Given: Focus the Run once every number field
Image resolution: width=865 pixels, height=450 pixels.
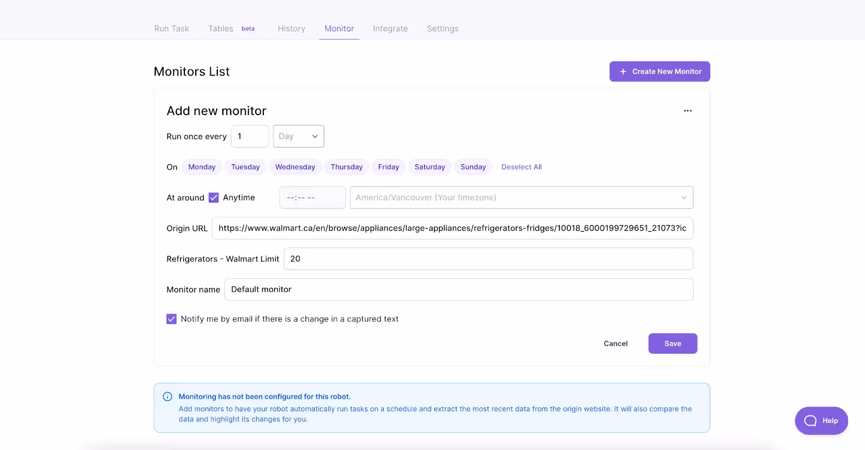Looking at the screenshot, I should point(250,136).
